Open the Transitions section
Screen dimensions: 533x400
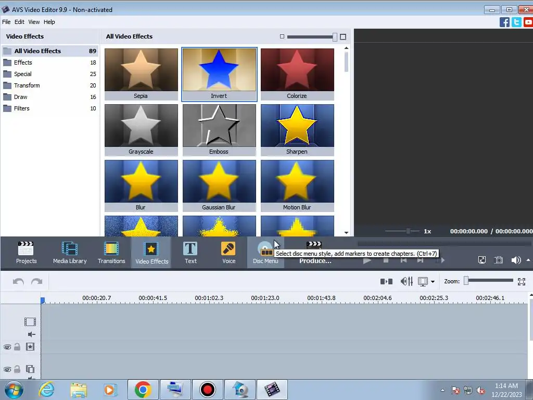pos(111,253)
